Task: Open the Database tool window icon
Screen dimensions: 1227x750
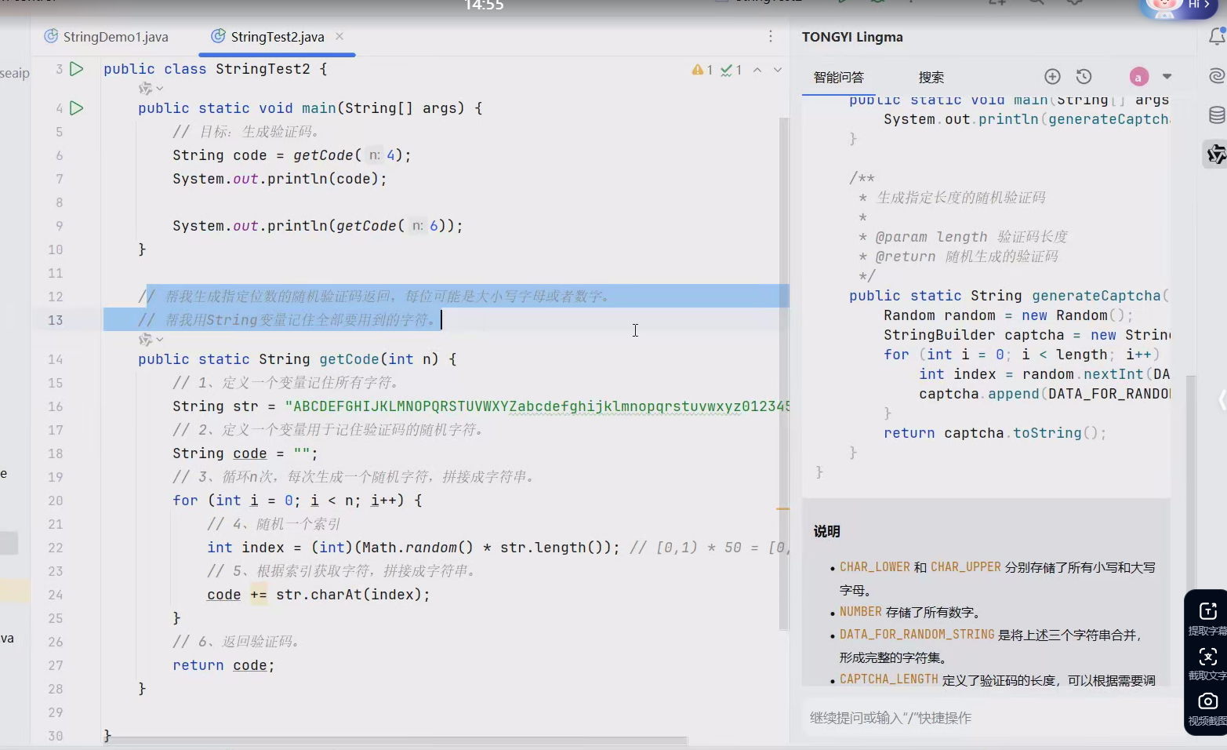Action: tap(1217, 115)
